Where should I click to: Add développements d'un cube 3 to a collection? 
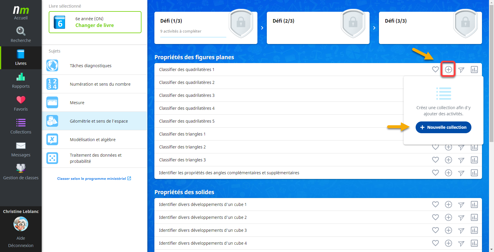(x=448, y=230)
